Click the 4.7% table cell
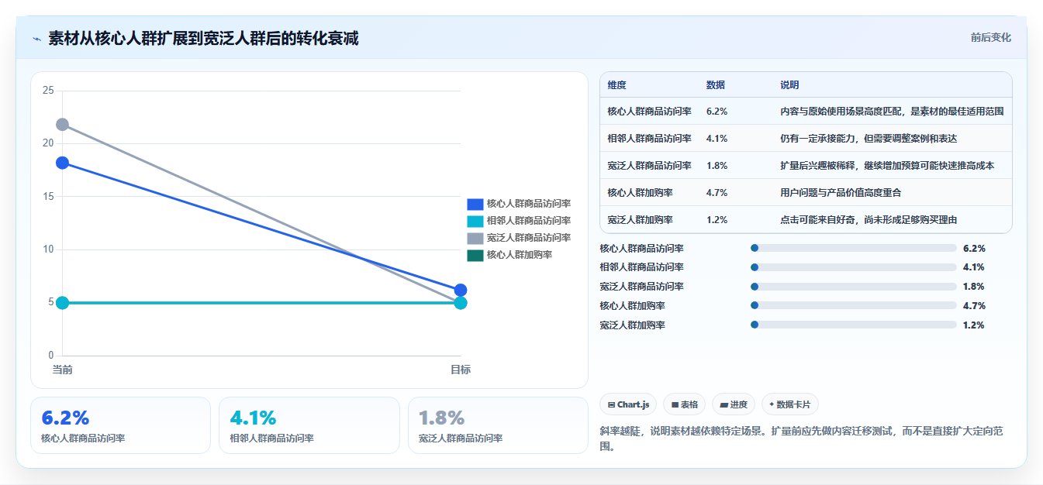This screenshot has width=1043, height=485. (x=717, y=192)
